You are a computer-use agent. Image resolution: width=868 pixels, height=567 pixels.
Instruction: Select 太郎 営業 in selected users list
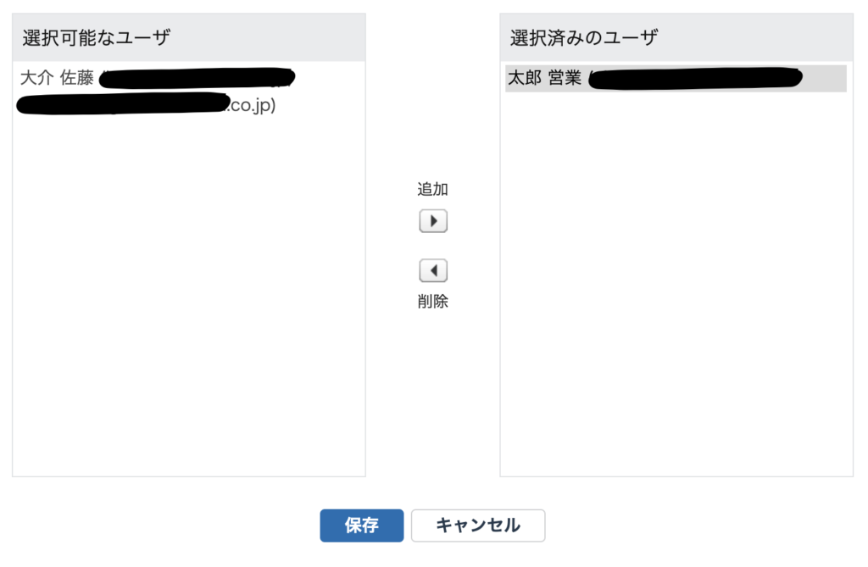click(x=545, y=78)
